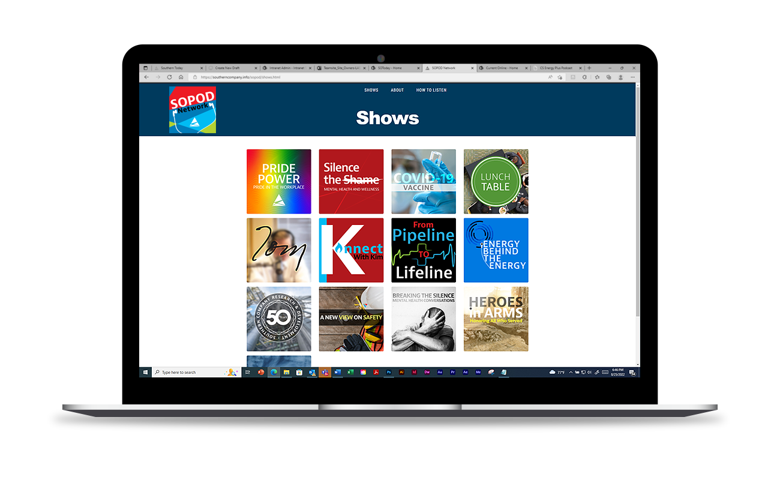Switch to the Create New Draft tab
Viewport: 780px width, 480px height.
pos(233,68)
